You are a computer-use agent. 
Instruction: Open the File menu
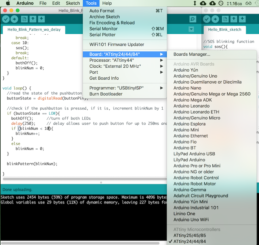click(43, 3)
